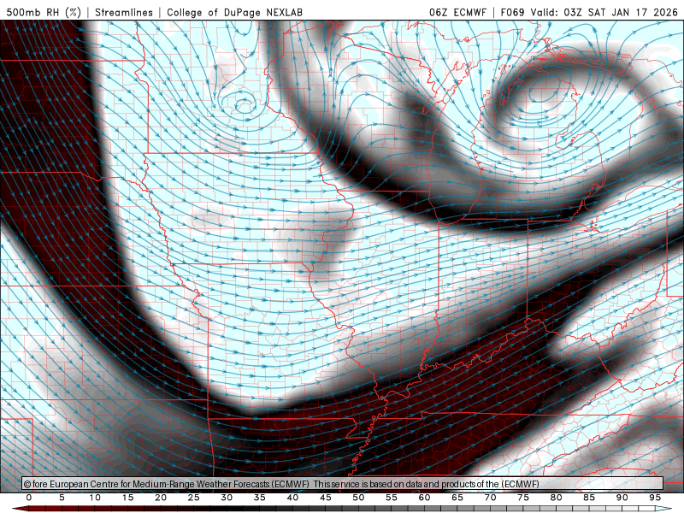Click the colorbar value label '80'
The height and width of the screenshot is (513, 684).
point(557,498)
